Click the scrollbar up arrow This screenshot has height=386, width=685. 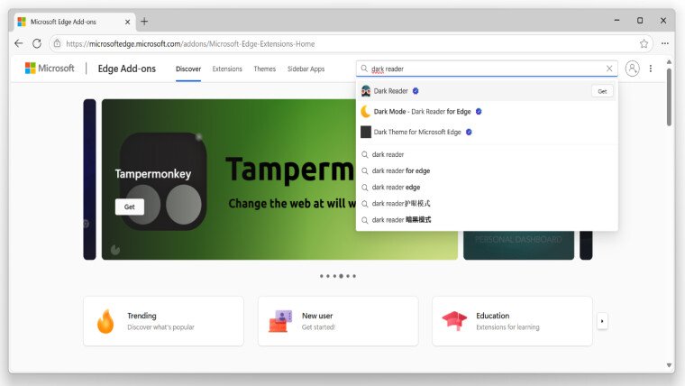(669, 62)
